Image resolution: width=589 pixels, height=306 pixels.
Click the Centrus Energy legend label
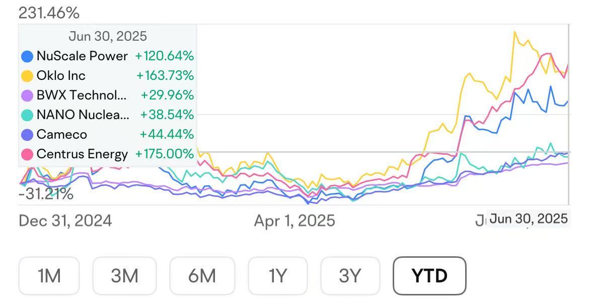coord(82,154)
